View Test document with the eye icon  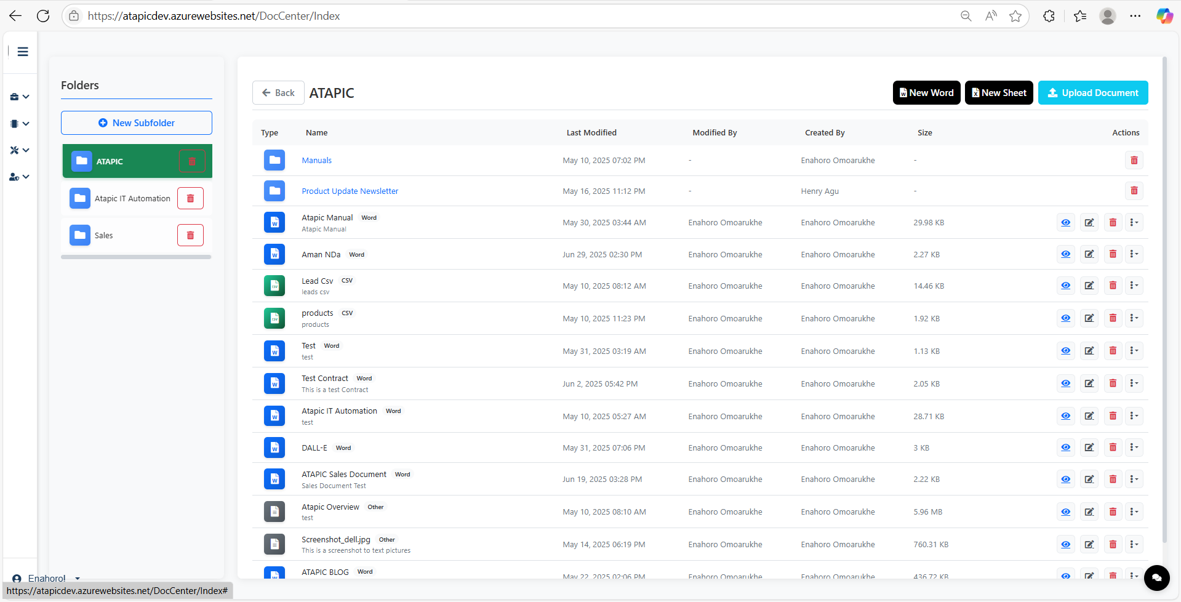1066,351
